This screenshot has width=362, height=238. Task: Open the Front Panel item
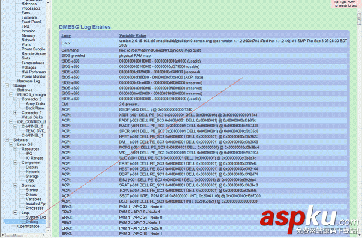click(x=31, y=22)
